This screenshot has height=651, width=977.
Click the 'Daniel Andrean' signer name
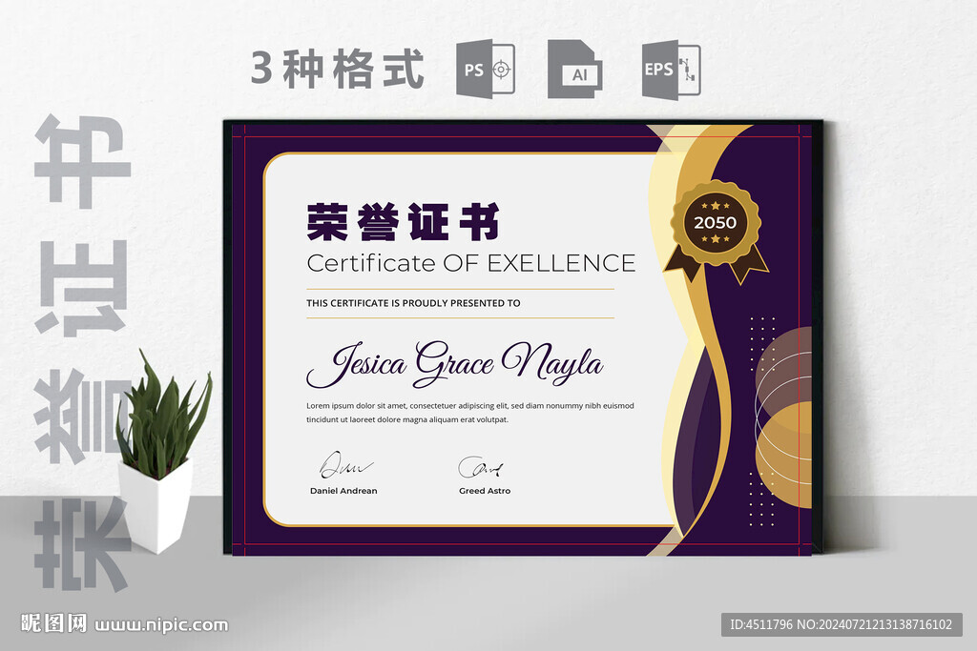(343, 491)
